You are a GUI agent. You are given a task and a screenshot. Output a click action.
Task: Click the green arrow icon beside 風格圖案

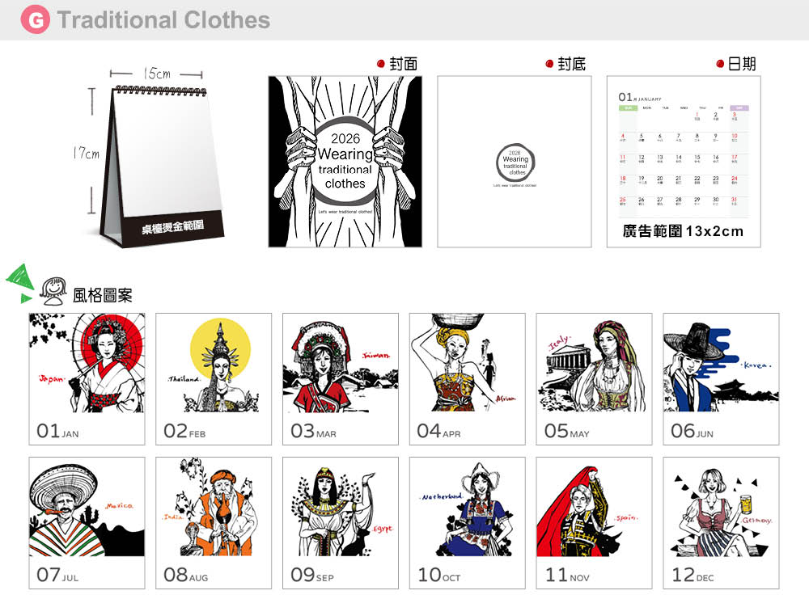19,283
